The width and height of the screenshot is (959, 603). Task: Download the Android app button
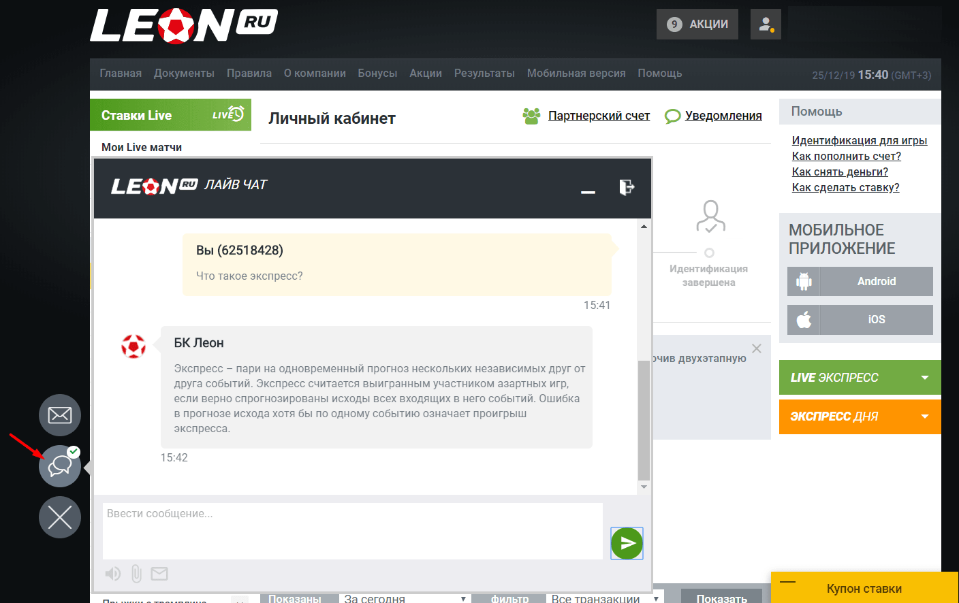[x=860, y=281]
